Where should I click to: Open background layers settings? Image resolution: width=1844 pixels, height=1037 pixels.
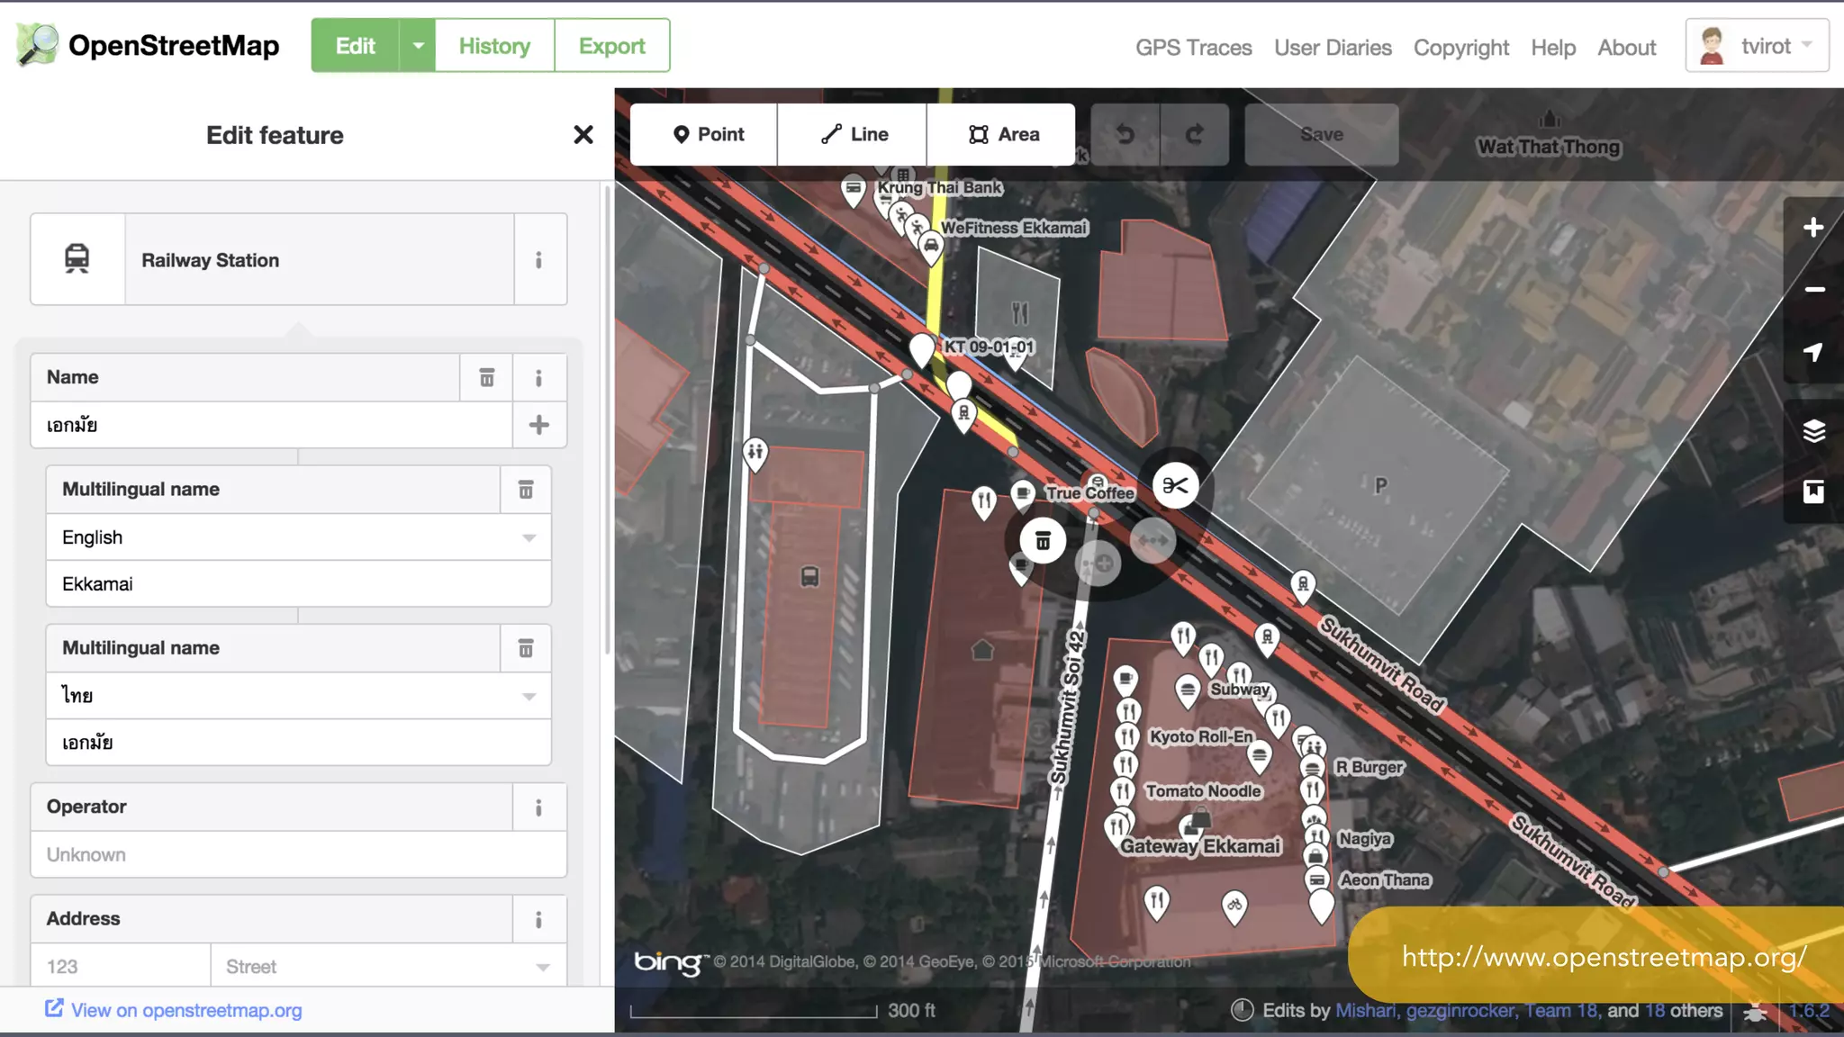click(1813, 430)
